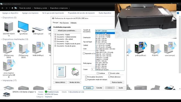The image size is (181, 102).
Task: Click the Documento - 2-Up preset icon
Action: click(x=55, y=41)
